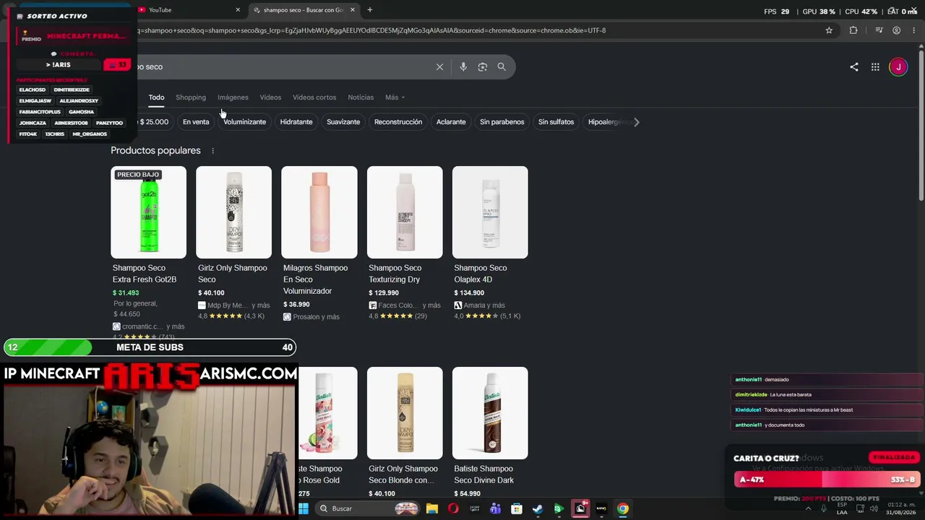Open Google apps grid

pyautogui.click(x=875, y=67)
